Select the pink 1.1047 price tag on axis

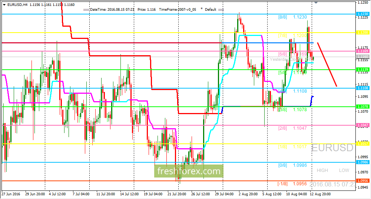coord(363,125)
